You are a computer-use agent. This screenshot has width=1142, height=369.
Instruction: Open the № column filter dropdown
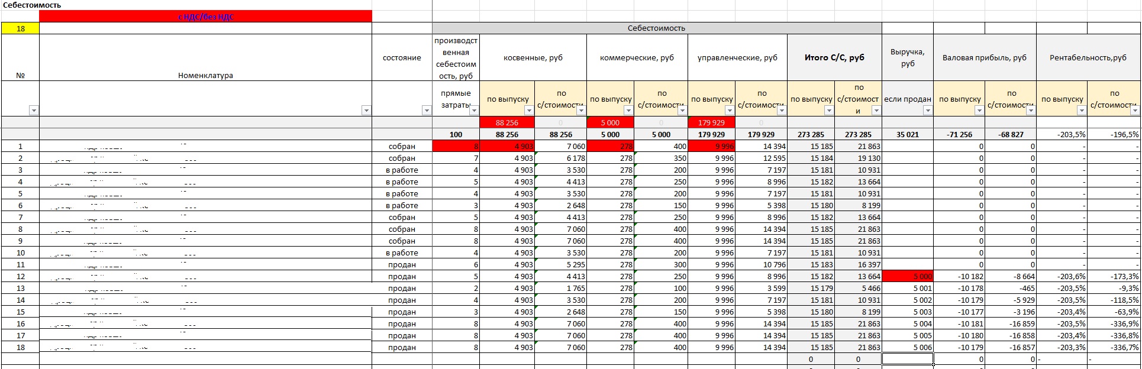coord(34,111)
